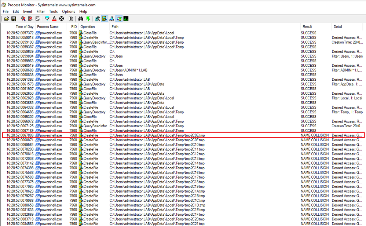366x226 pixels.
Task: Click the Path column header
Action: click(x=115, y=27)
